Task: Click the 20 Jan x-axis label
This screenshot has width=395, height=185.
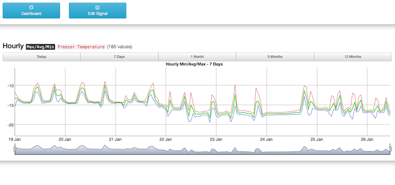Action: pyautogui.click(x=65, y=140)
